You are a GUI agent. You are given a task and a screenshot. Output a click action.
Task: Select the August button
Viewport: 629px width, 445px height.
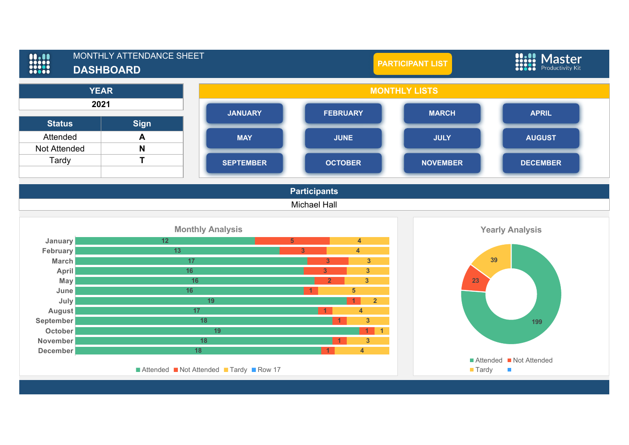(541, 138)
